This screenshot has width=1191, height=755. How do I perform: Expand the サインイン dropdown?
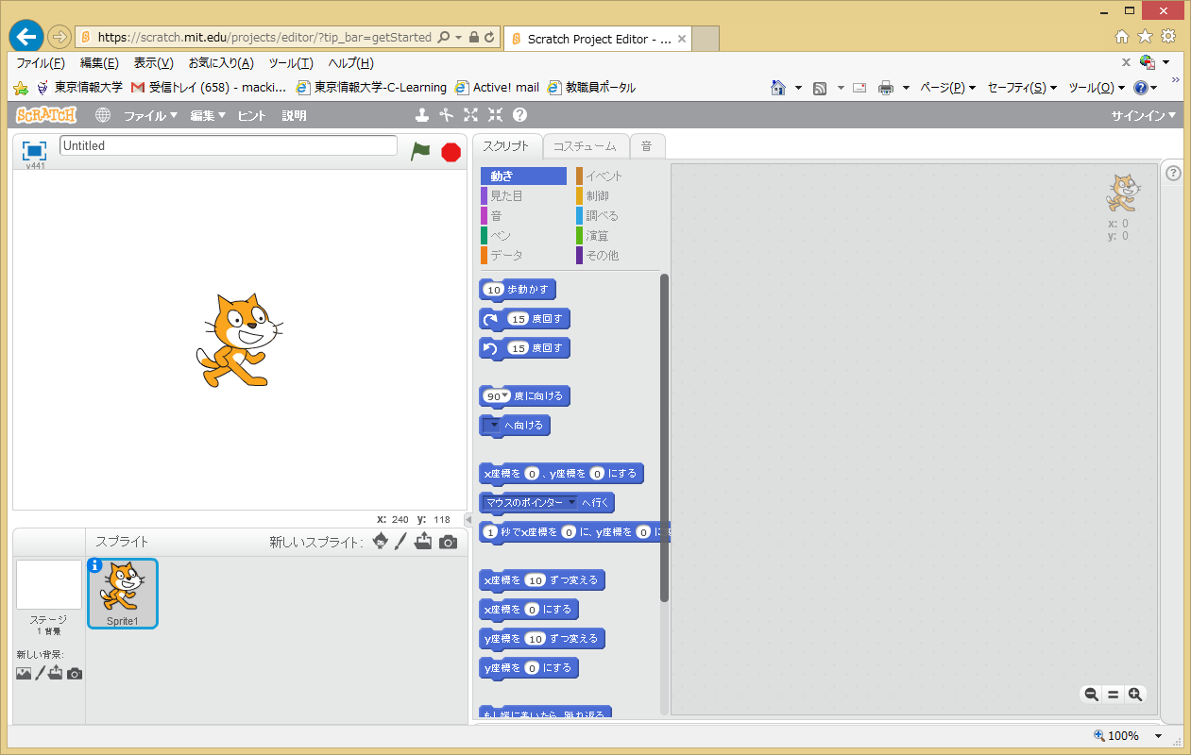tap(1144, 115)
